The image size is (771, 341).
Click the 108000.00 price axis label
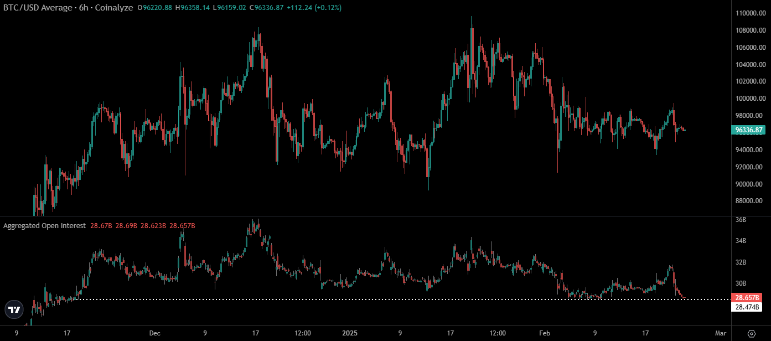point(750,30)
